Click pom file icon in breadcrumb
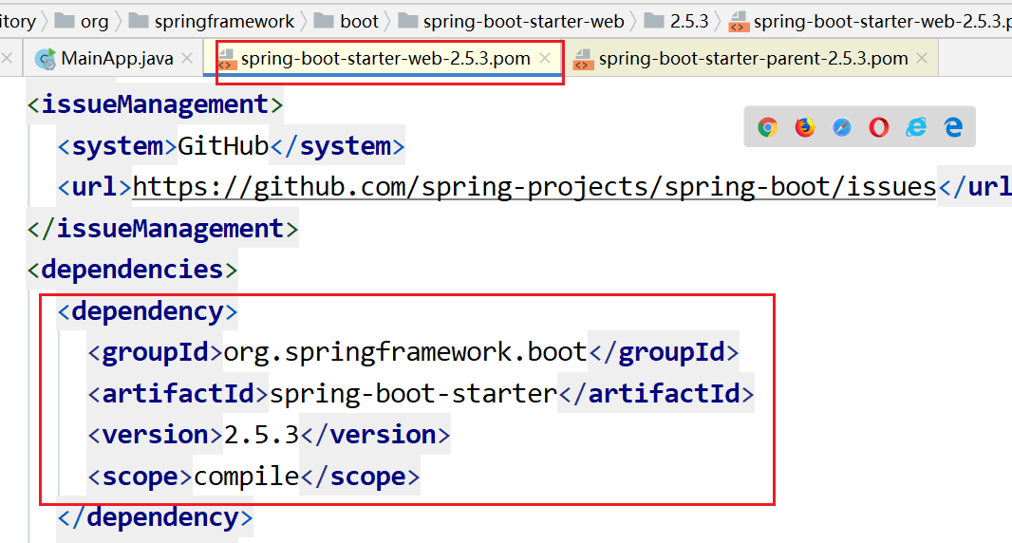 739,22
